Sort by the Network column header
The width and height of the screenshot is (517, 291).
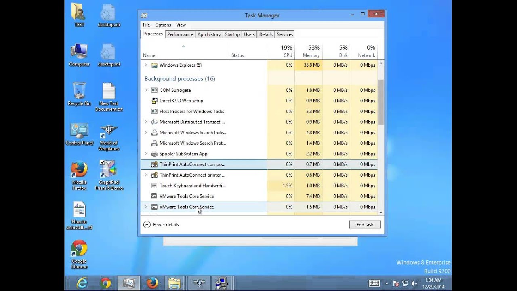(364, 51)
